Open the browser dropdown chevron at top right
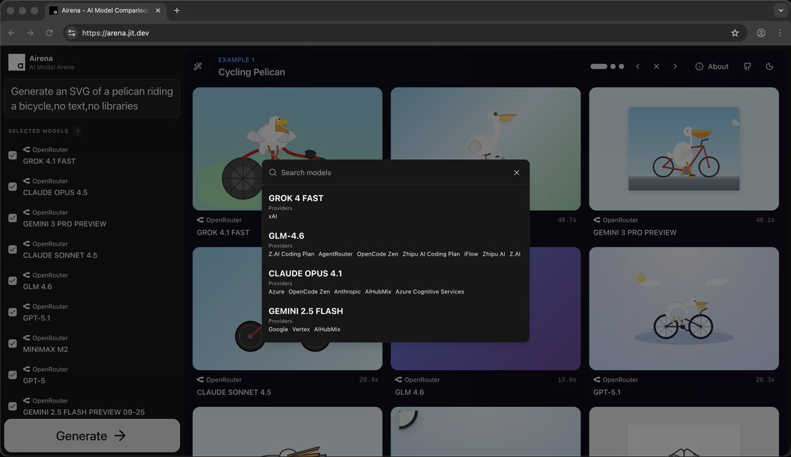The height and width of the screenshot is (457, 791). (781, 10)
